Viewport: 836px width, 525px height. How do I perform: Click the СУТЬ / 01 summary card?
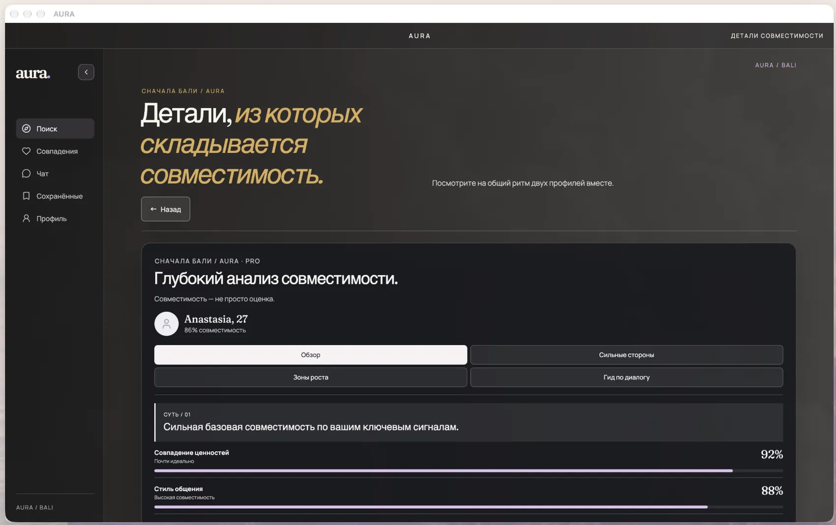[469, 422]
